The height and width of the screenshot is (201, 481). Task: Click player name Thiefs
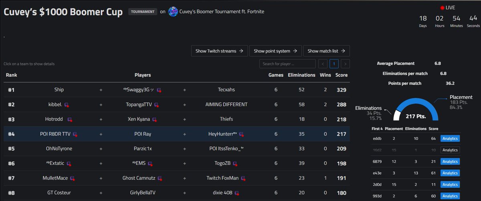point(227,119)
